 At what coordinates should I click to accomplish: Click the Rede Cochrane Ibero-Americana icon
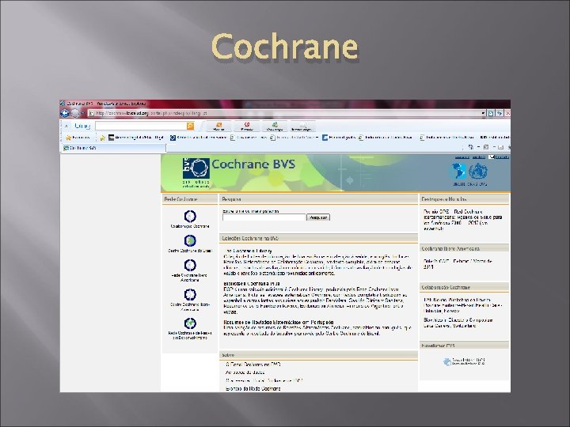pos(190,265)
